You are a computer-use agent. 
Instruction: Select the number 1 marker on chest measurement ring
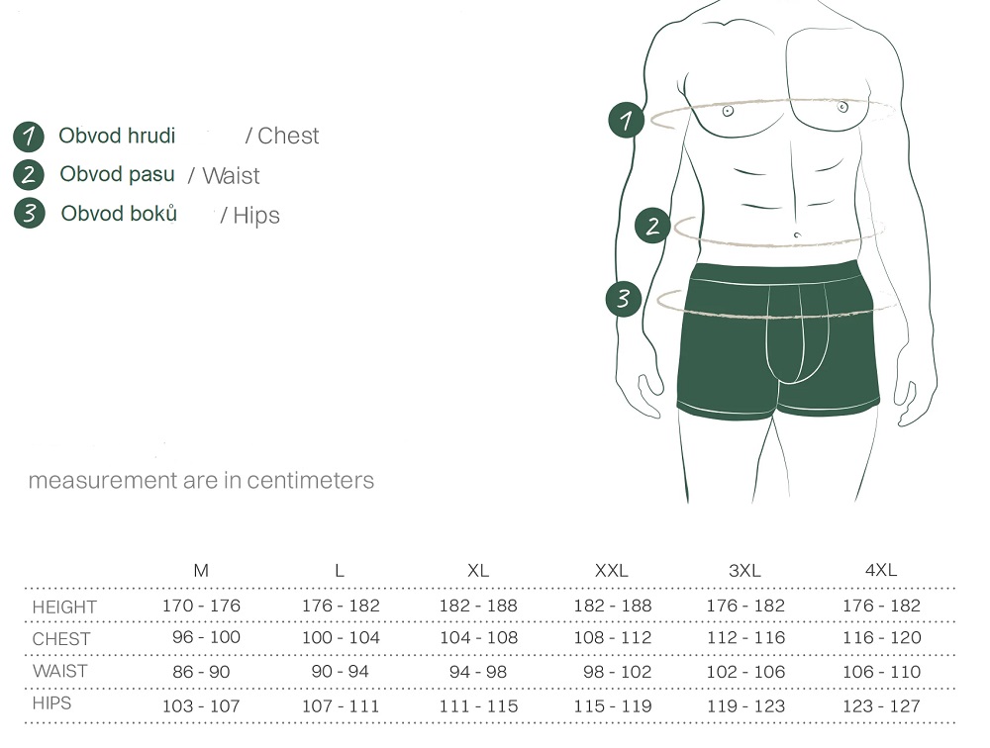click(626, 121)
